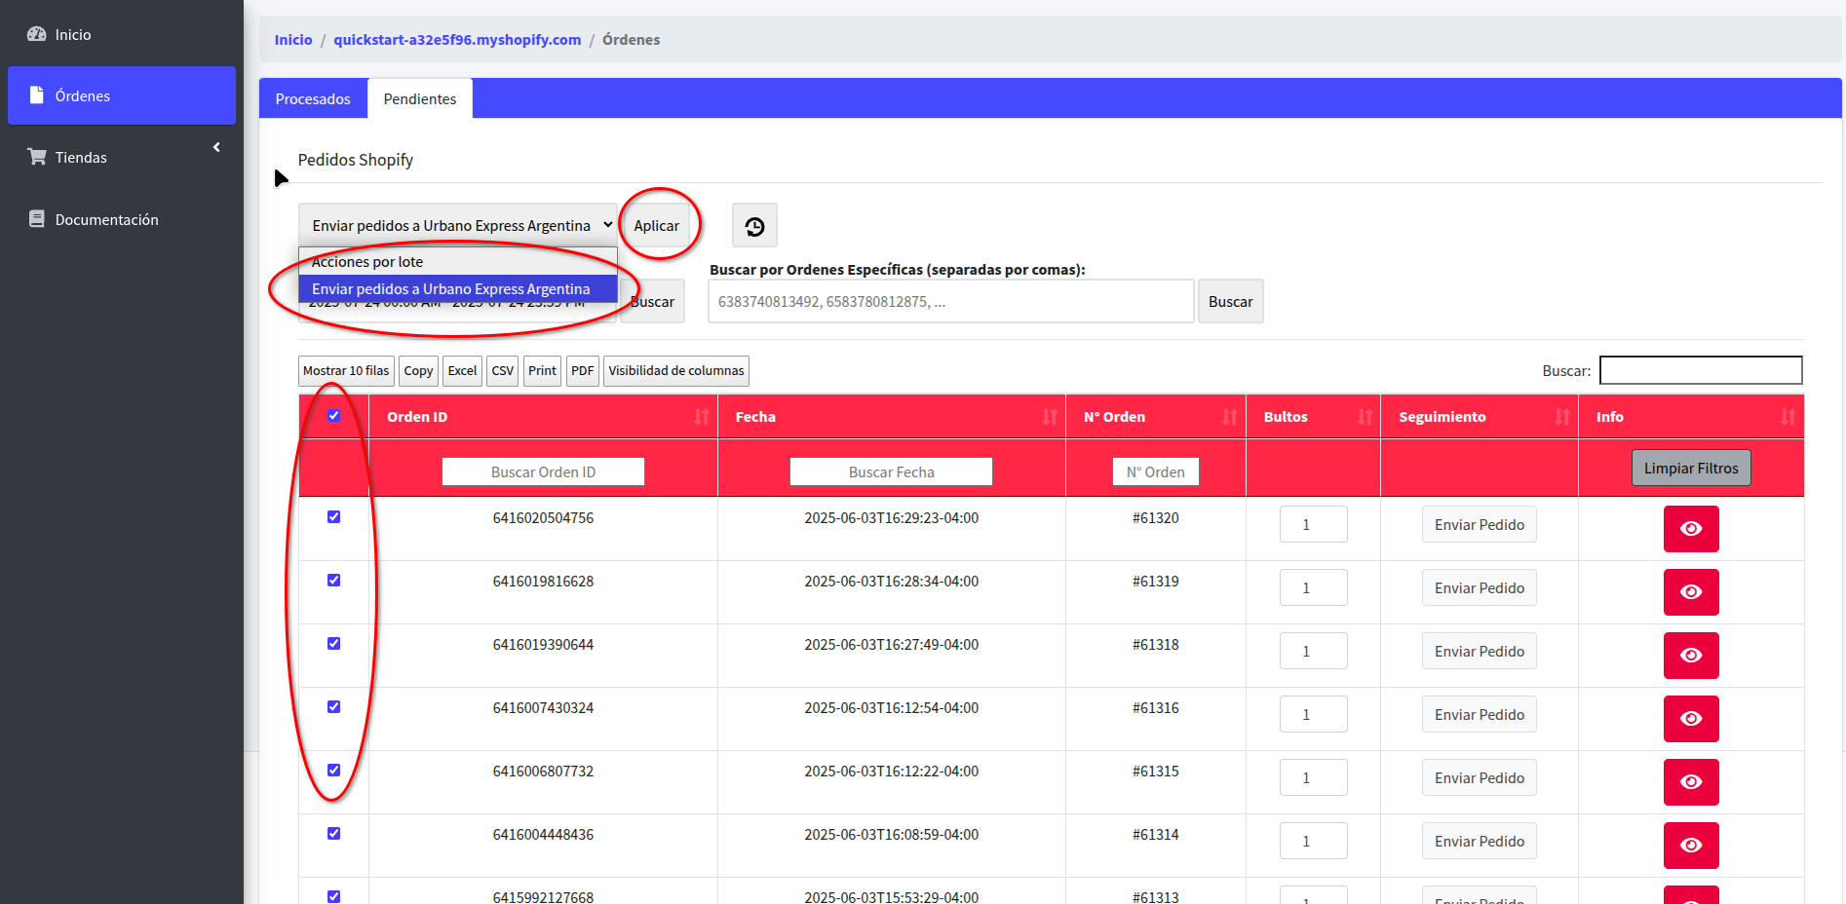The height and width of the screenshot is (904, 1846).
Task: Expand the Tiendas sidebar submenu chevron
Action: coord(216,147)
